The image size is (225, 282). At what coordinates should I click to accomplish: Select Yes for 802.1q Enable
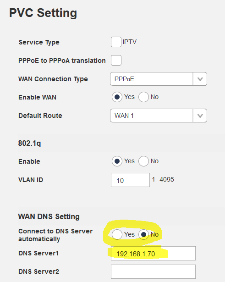tap(117, 161)
